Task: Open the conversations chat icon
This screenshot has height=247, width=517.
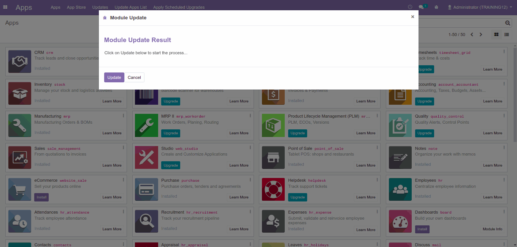Action: click(x=421, y=7)
